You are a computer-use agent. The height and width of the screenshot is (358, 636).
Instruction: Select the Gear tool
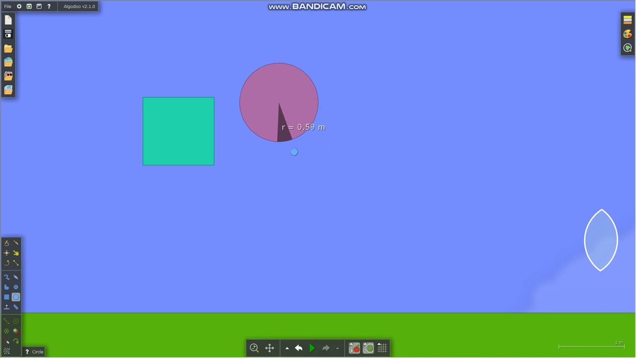[x=16, y=287]
